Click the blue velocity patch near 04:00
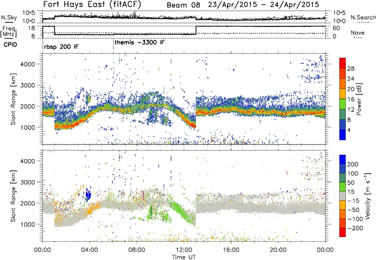The image size is (376, 260). tap(88, 194)
